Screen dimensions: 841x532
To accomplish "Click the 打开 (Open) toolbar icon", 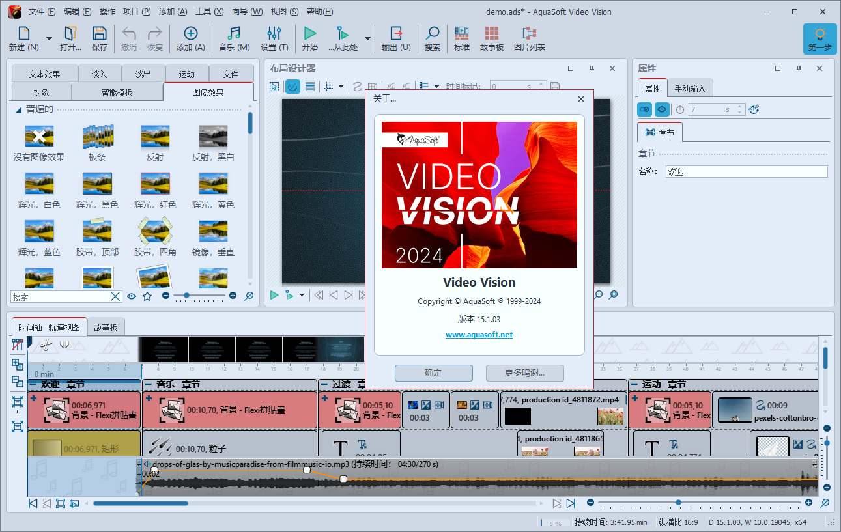I will pyautogui.click(x=70, y=34).
